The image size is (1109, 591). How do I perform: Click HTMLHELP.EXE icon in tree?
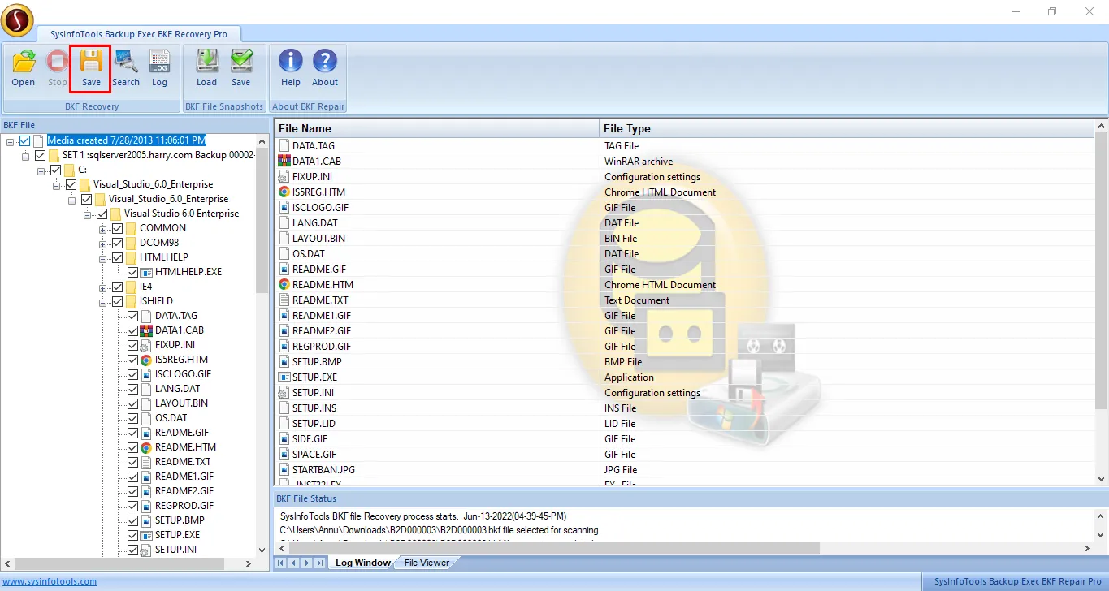point(146,272)
